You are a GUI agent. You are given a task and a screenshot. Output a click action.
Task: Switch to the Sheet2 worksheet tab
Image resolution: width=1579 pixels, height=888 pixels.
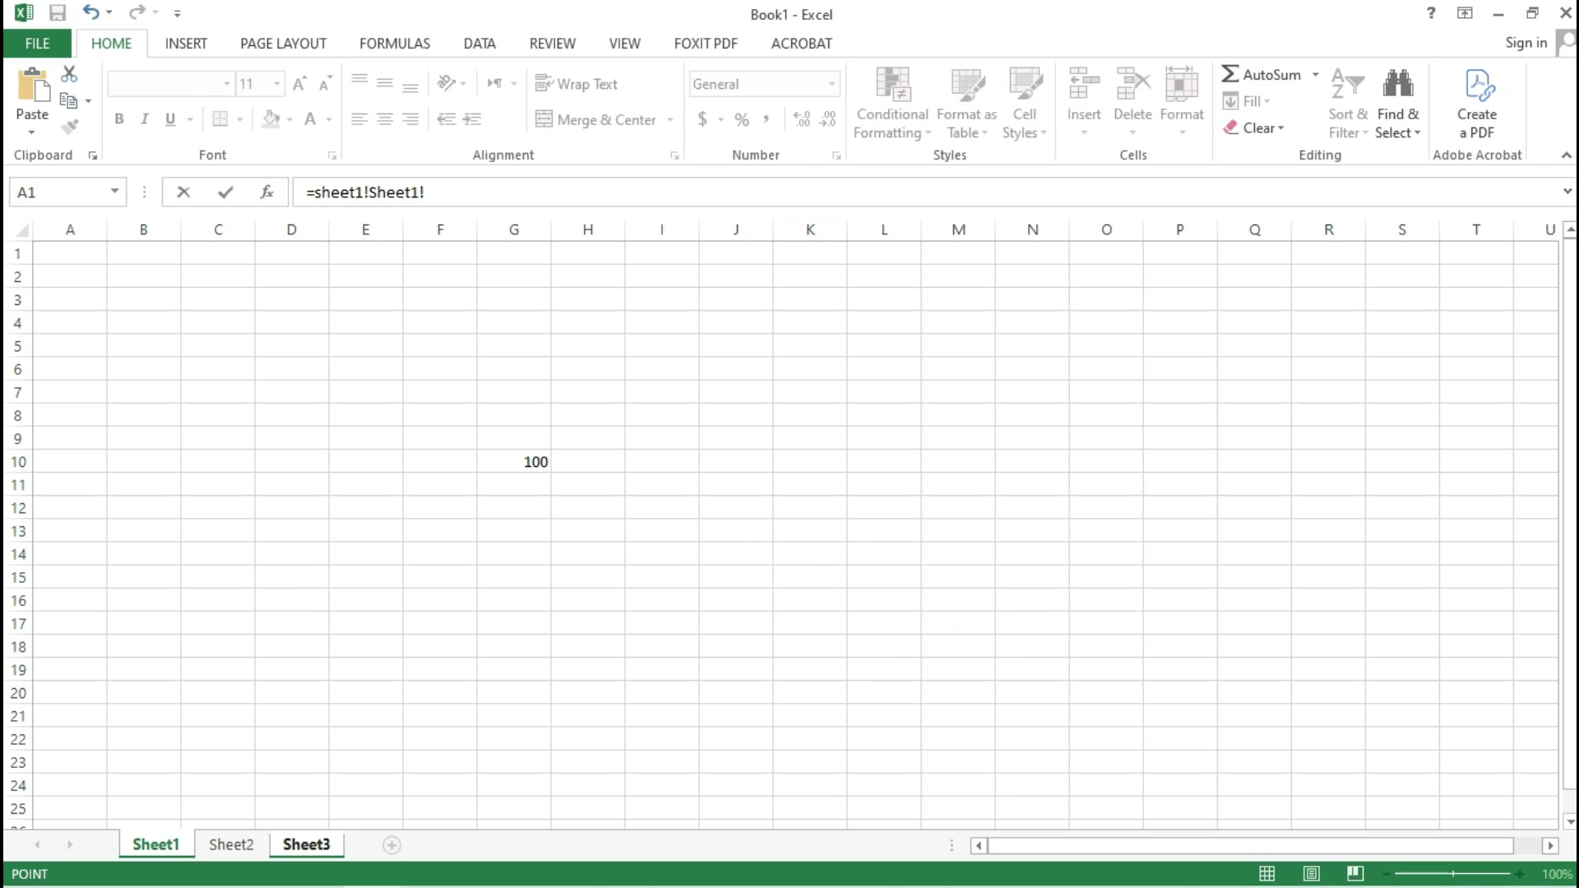(x=231, y=844)
